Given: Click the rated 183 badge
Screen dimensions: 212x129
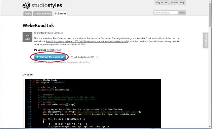Looking at the screenshot, I should tap(27, 37).
